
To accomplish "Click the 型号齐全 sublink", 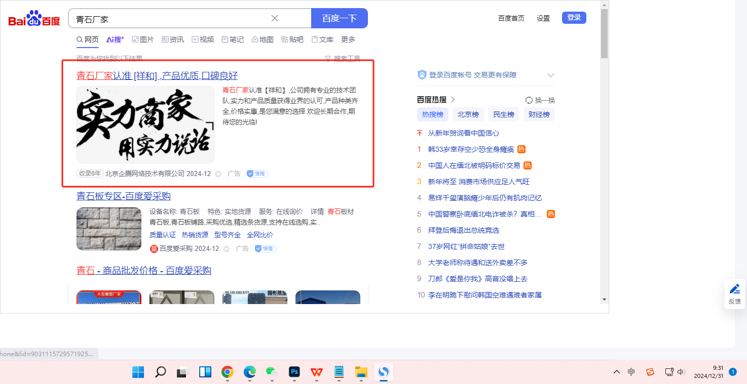I will [228, 235].
